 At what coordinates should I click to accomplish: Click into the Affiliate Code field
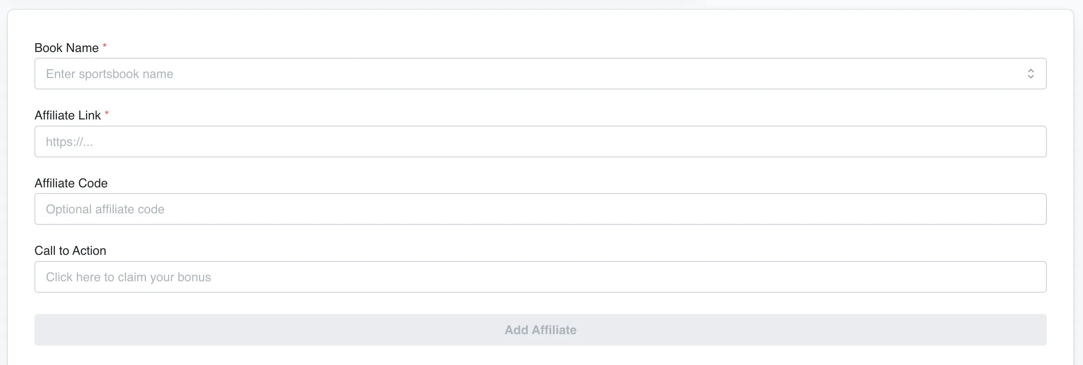tap(540, 209)
